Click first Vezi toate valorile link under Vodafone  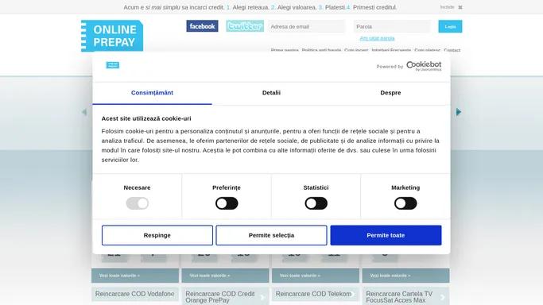[119, 276]
